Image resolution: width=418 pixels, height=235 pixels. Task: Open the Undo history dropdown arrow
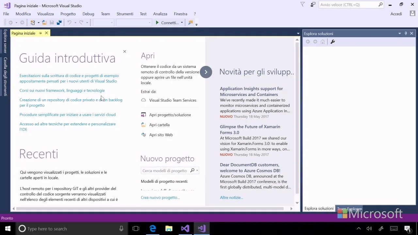[x=75, y=22]
